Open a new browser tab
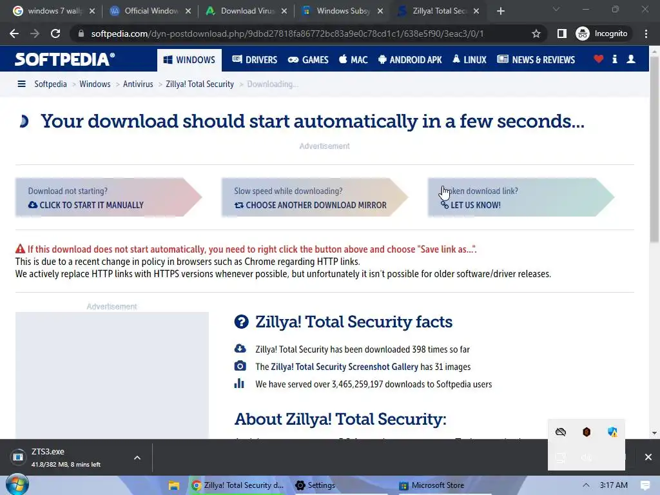Screen dimensions: 660x495 coord(500,11)
